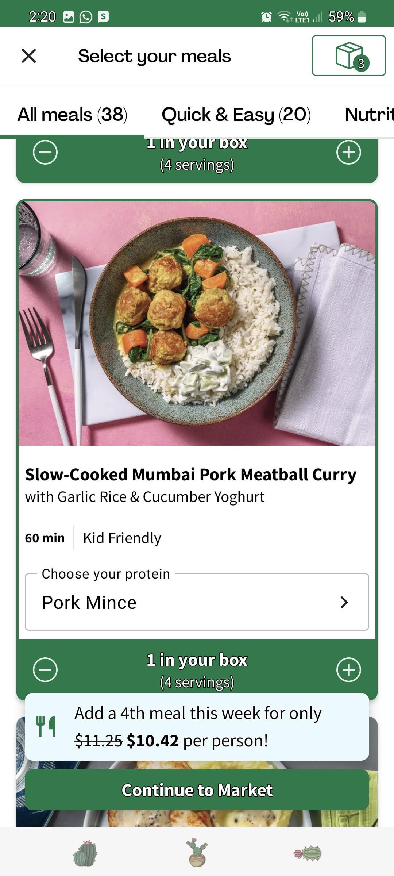Open the partially visible Nutrit tab
Image resolution: width=394 pixels, height=876 pixels.
(368, 115)
